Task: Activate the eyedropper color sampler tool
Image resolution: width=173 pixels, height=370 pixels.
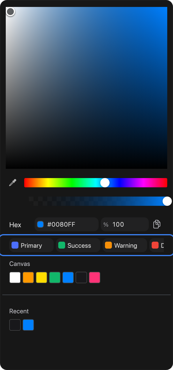Action: 13,183
